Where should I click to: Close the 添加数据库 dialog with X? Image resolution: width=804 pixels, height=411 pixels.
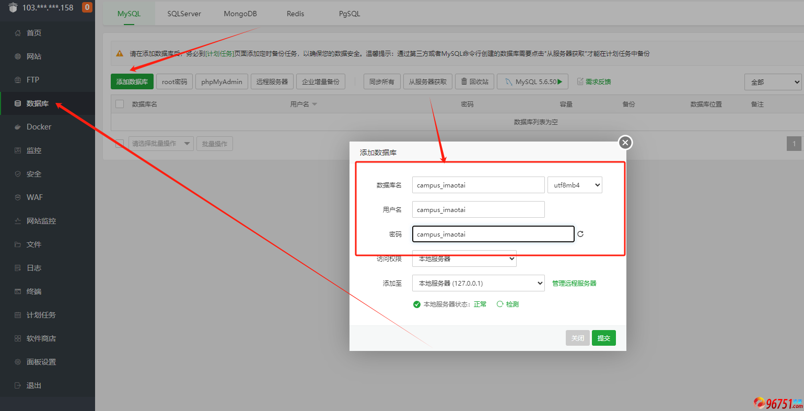point(625,143)
